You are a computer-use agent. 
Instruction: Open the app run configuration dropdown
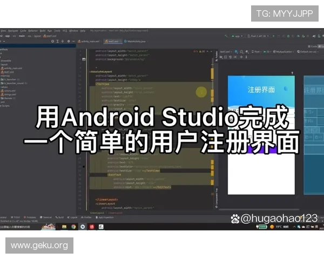pyautogui.click(x=237, y=36)
